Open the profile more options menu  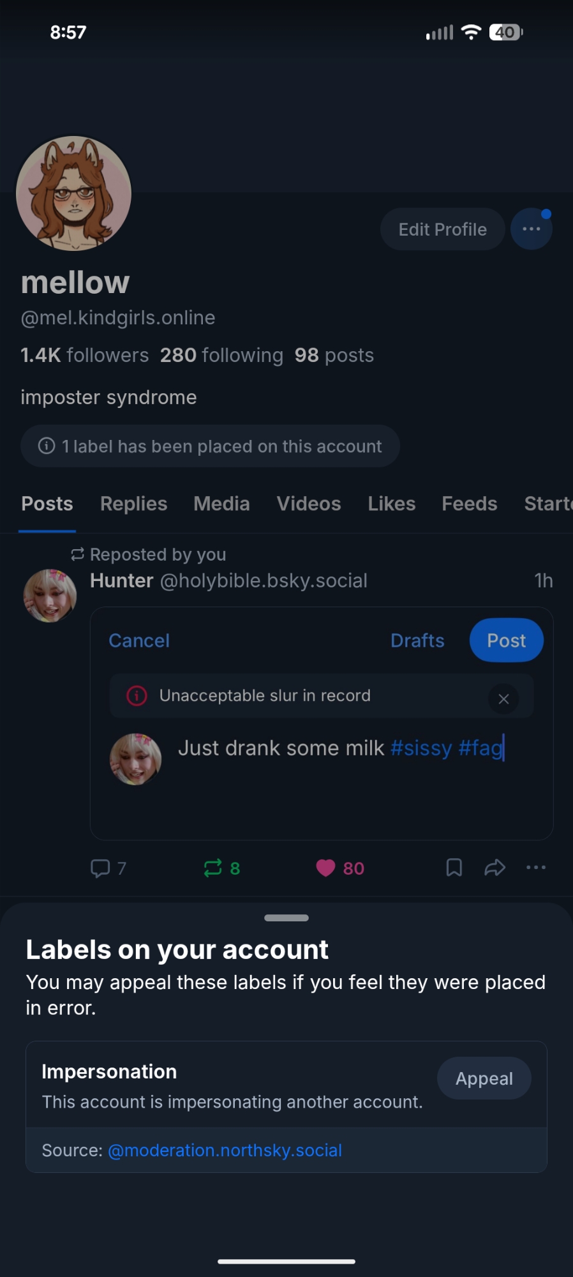point(531,229)
